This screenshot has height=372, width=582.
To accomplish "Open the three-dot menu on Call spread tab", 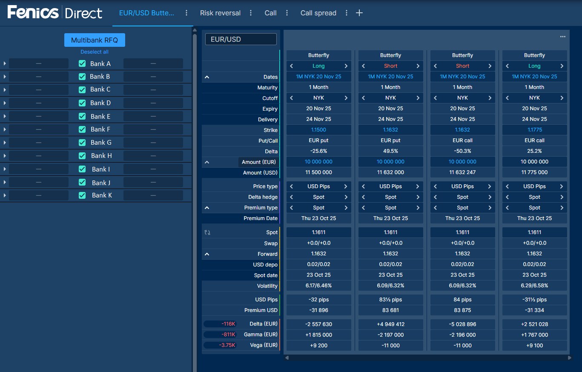I will (x=347, y=13).
